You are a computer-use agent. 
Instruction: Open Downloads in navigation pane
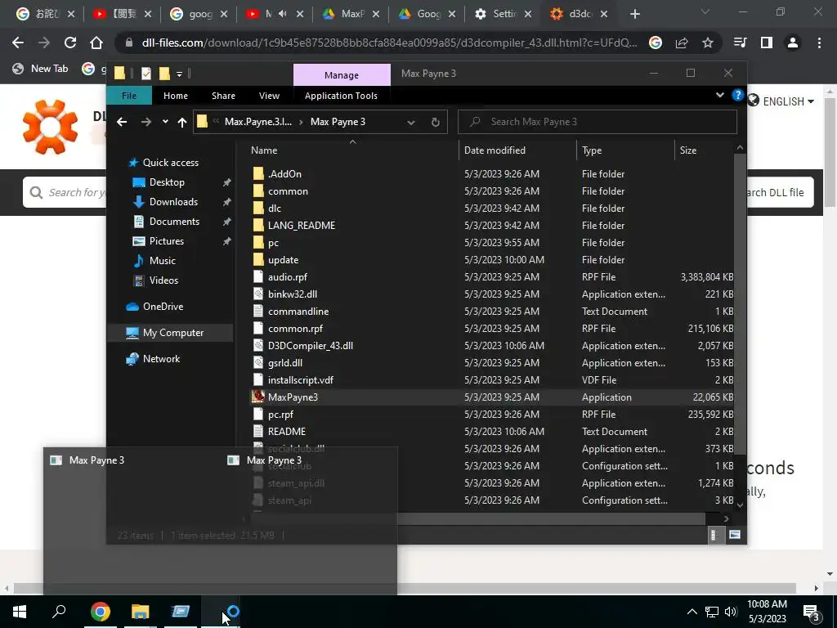(x=173, y=202)
